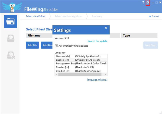The height and width of the screenshot is (114, 162).
Task: Click the FileWing bird logo
Action: click(12, 7)
